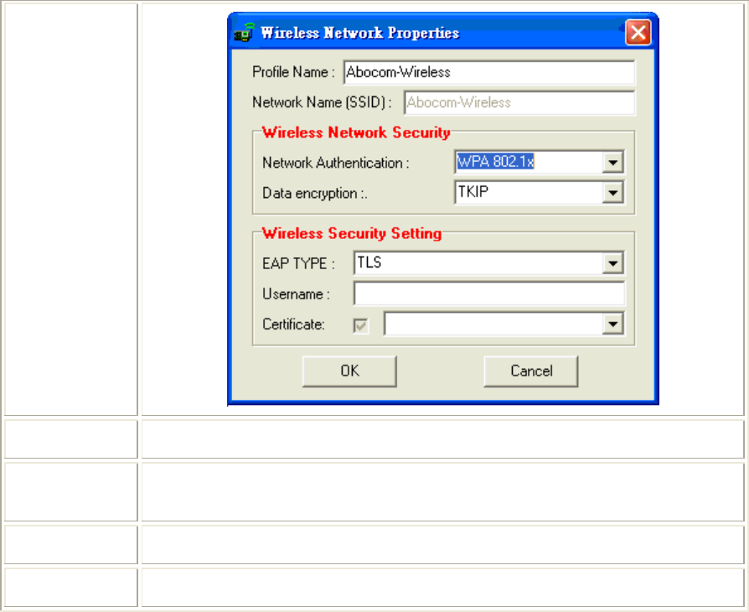Screen dimensions: 749x612
Task: Click the Wireless Network Security group label
Action: pyautogui.click(x=356, y=132)
